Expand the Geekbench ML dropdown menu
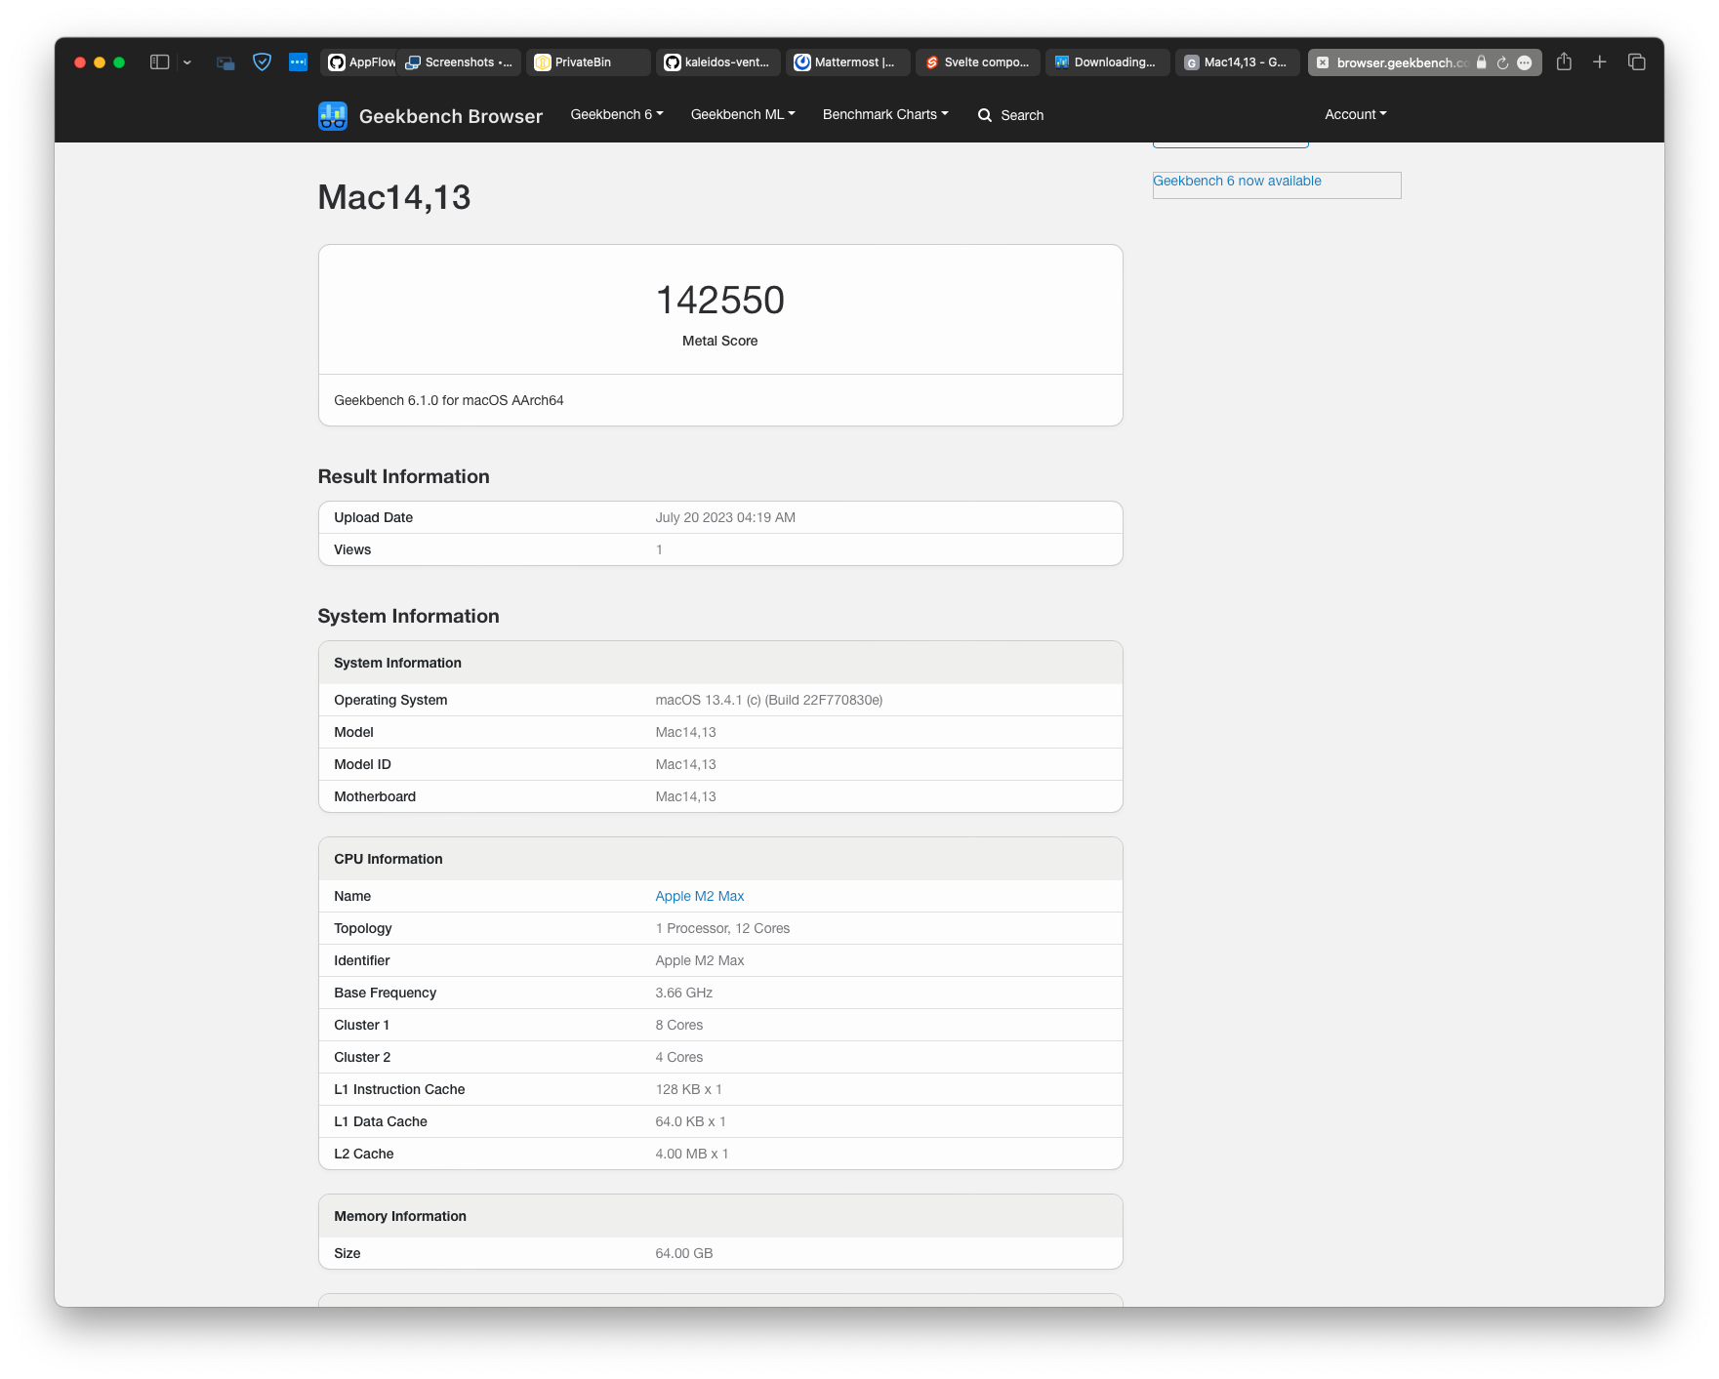The height and width of the screenshot is (1379, 1719). [x=743, y=114]
